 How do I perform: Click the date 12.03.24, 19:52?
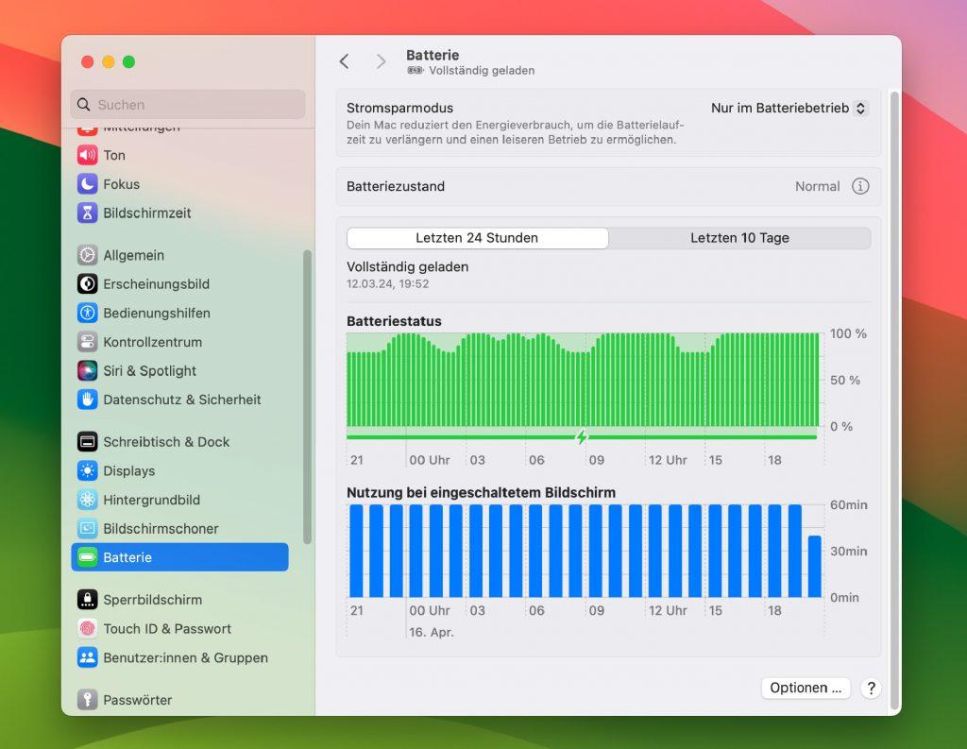click(x=387, y=283)
